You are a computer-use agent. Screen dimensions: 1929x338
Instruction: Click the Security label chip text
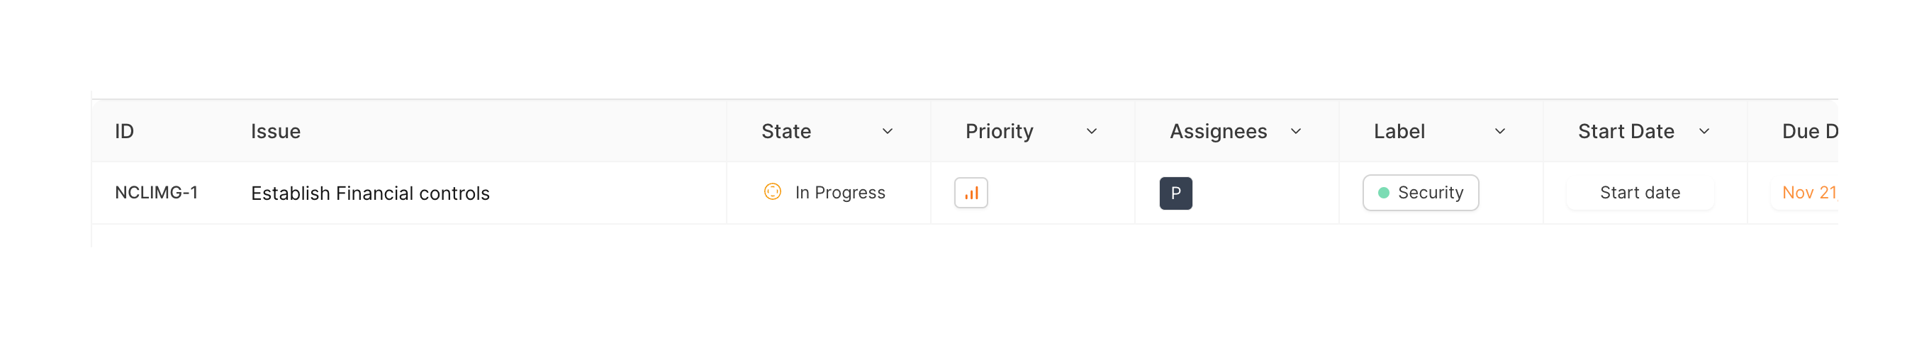(x=1429, y=193)
